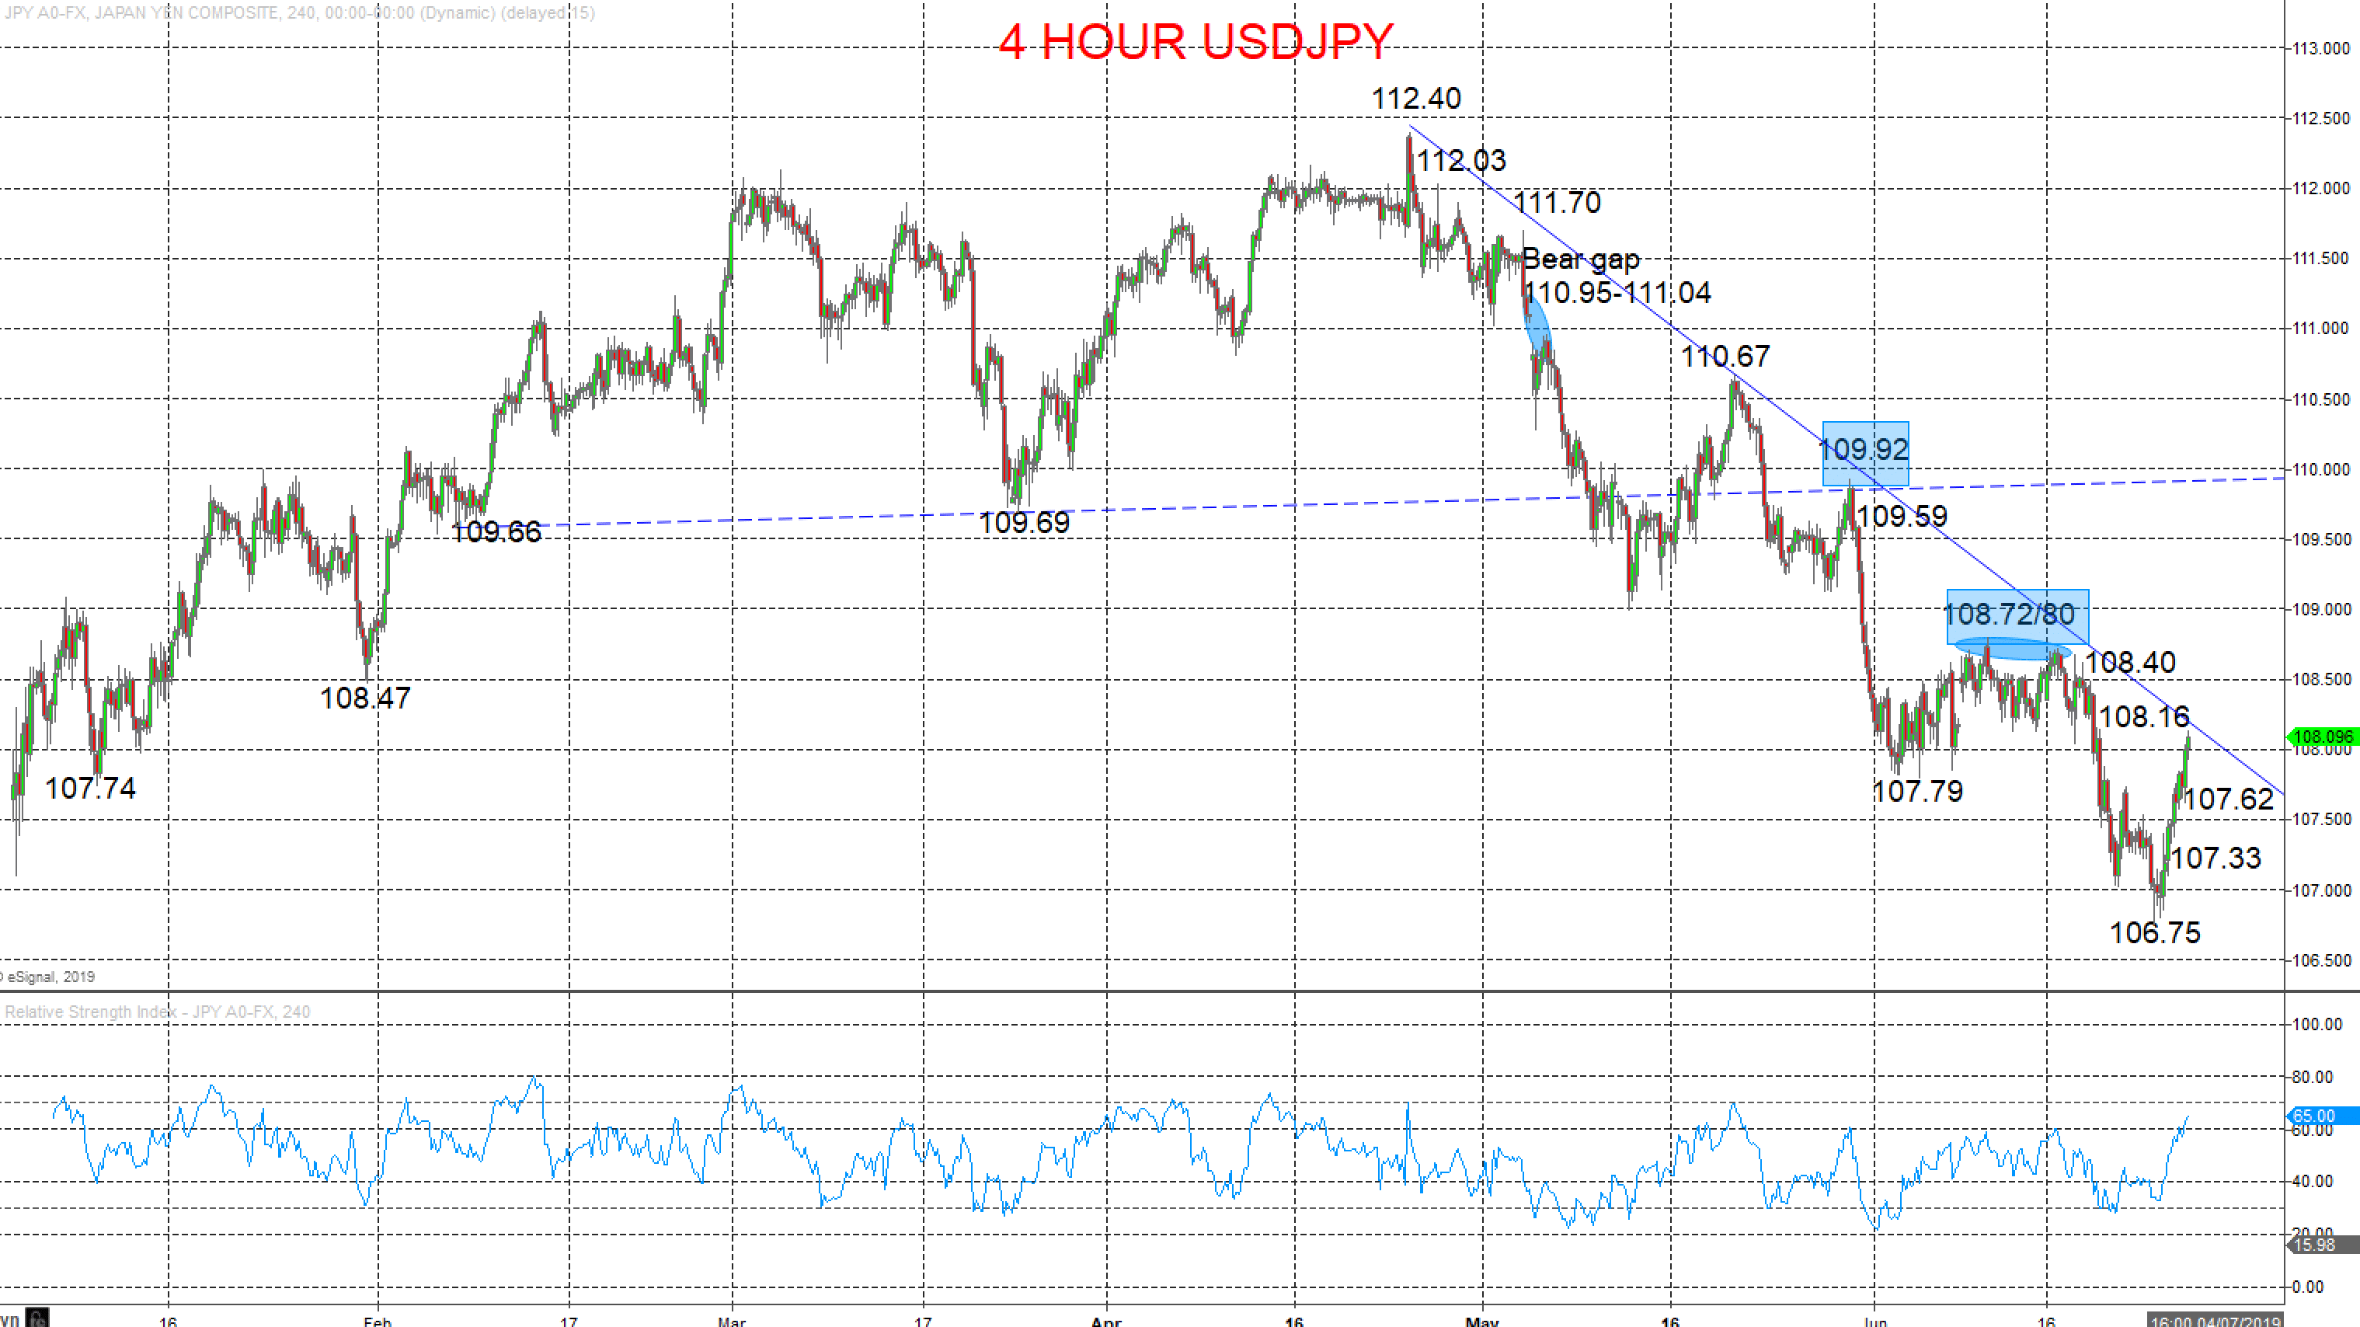Click the 106.500 price axis label
The height and width of the screenshot is (1327, 2360).
(x=2320, y=960)
